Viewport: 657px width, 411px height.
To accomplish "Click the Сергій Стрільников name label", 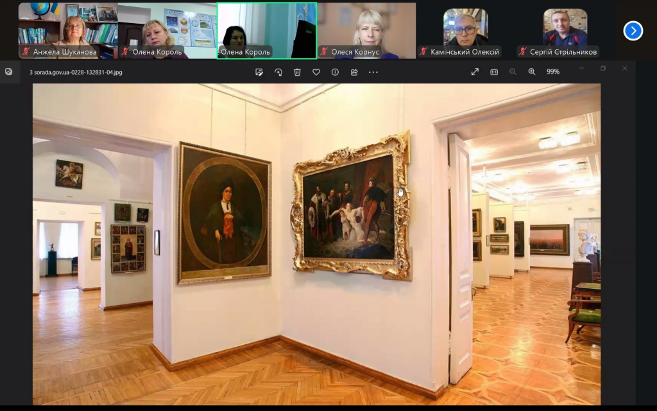I will pyautogui.click(x=564, y=52).
